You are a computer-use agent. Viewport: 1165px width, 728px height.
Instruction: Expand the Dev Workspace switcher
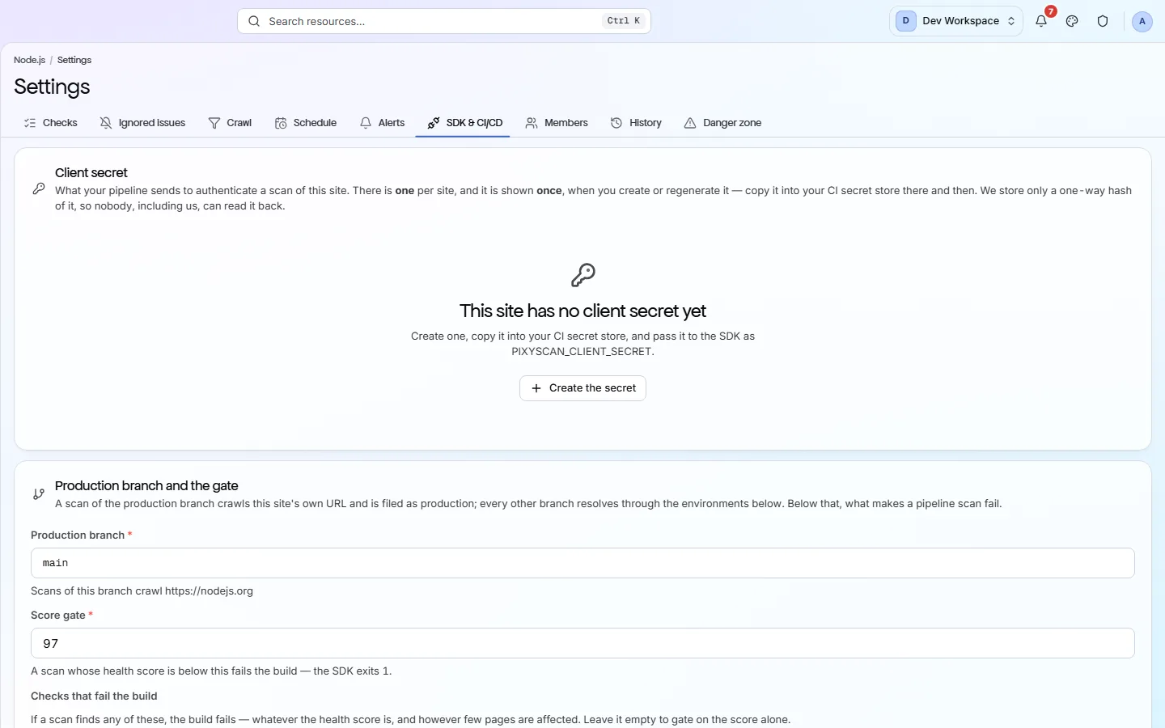pyautogui.click(x=956, y=21)
